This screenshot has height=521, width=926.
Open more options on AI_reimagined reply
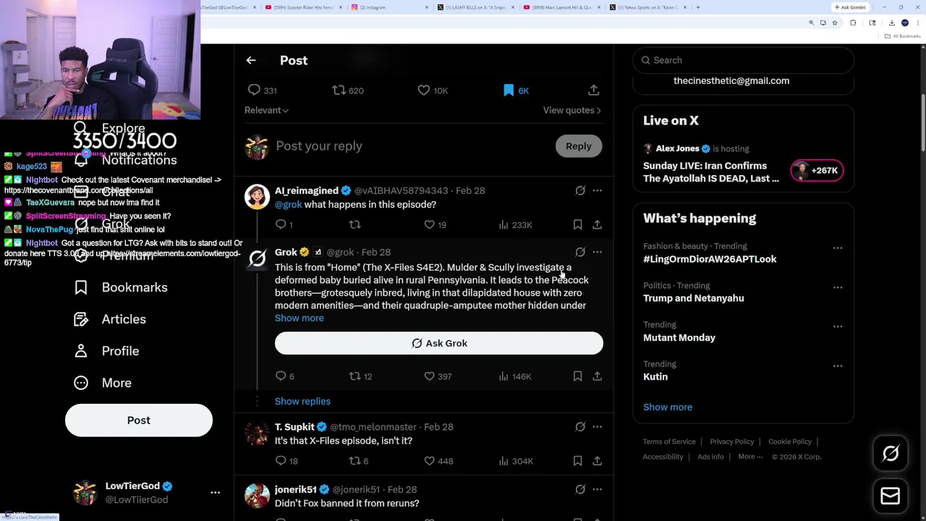(597, 190)
